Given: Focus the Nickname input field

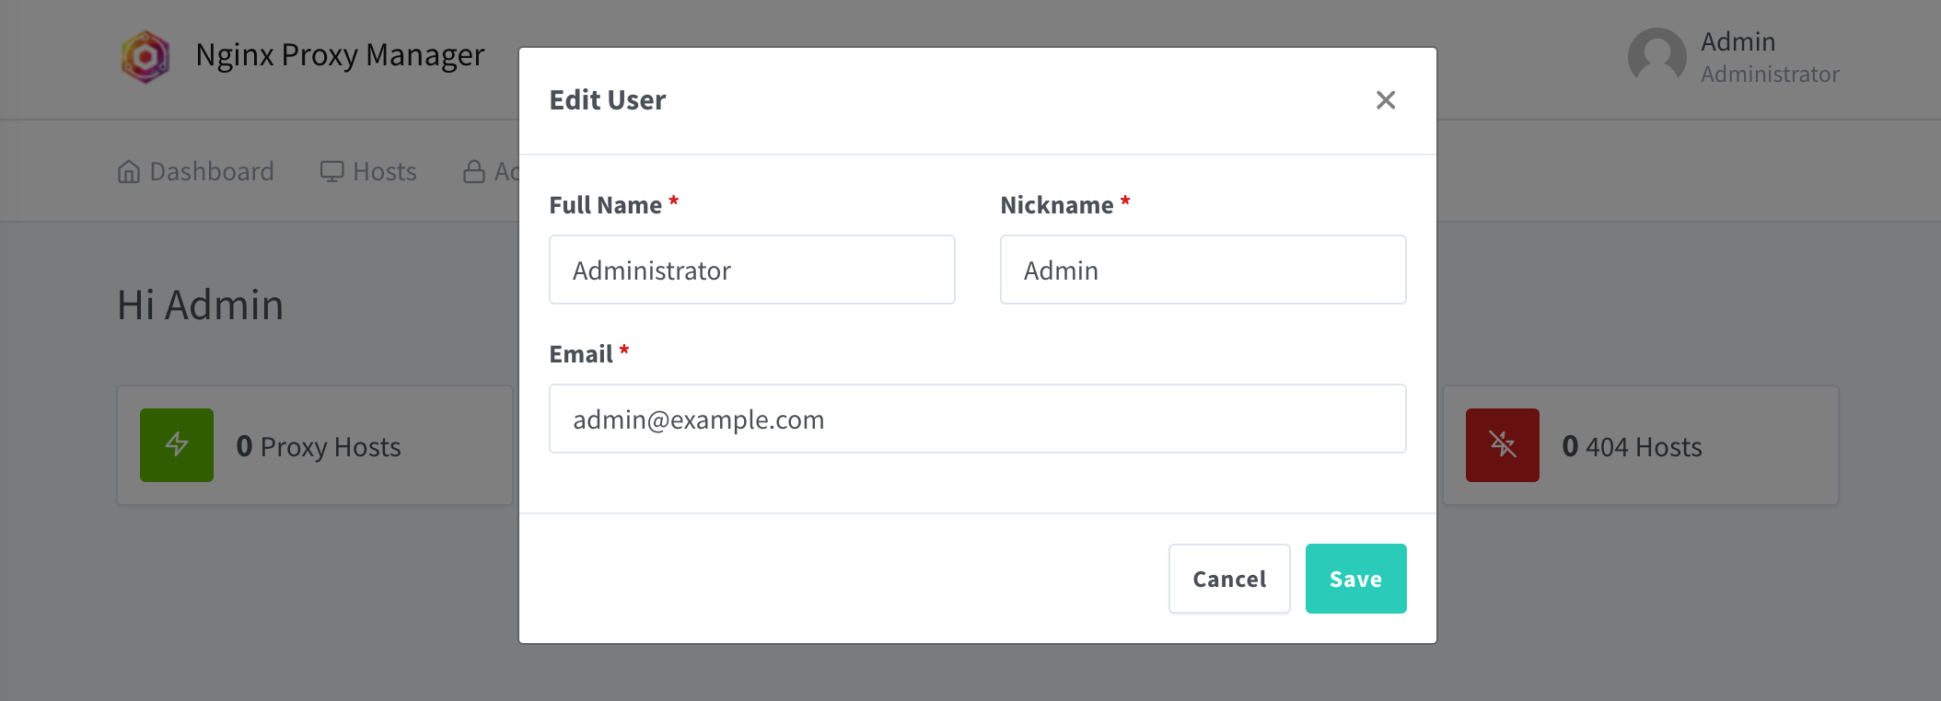Looking at the screenshot, I should [1203, 270].
